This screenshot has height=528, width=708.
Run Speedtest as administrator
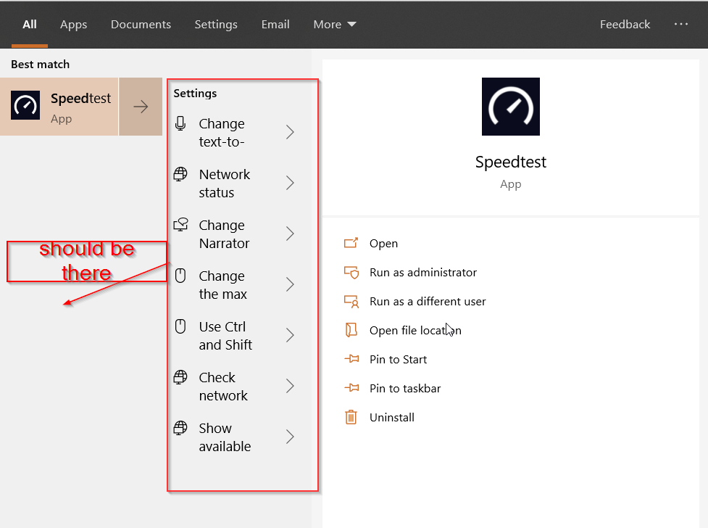[x=422, y=273]
